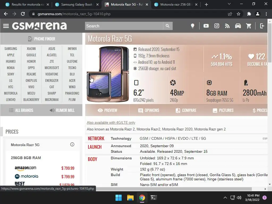This screenshot has width=272, height=204.
Task: Click the browser back arrow
Action: tap(6, 14)
